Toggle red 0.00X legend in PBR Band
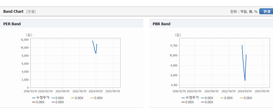Image resolution: width=273 pixels, height=108 pixels. [x=188, y=102]
